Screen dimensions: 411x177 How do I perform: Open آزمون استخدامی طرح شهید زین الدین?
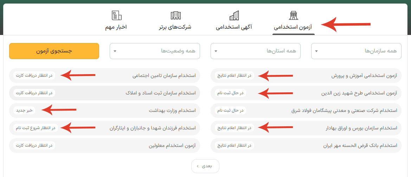coord(359,93)
